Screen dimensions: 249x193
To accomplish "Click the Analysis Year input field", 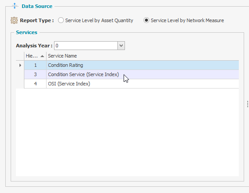I will tap(86, 46).
